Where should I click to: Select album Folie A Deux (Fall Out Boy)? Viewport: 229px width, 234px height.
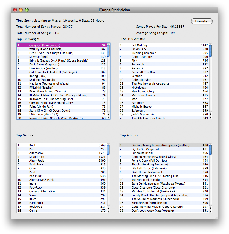164,161
